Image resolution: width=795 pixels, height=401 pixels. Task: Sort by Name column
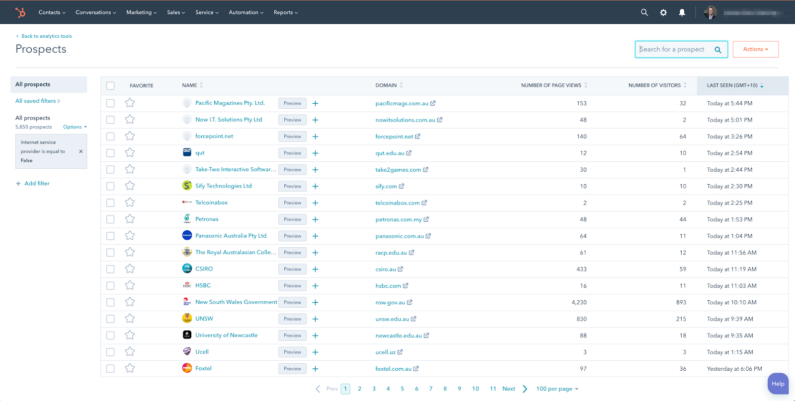(x=192, y=85)
